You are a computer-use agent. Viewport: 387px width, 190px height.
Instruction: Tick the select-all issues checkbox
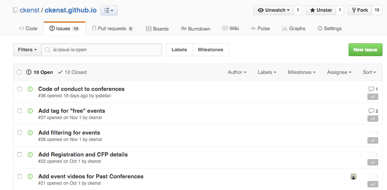(x=19, y=72)
